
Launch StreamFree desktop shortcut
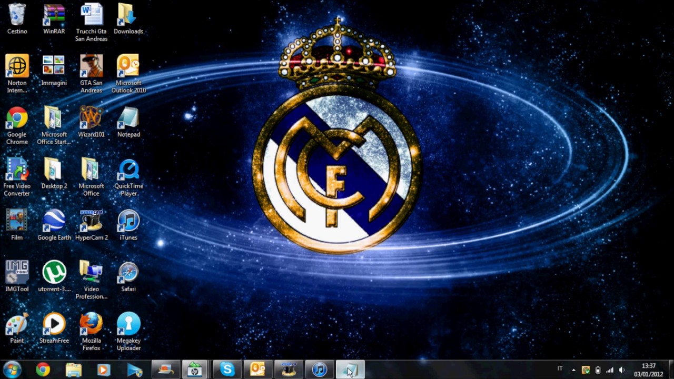(54, 328)
